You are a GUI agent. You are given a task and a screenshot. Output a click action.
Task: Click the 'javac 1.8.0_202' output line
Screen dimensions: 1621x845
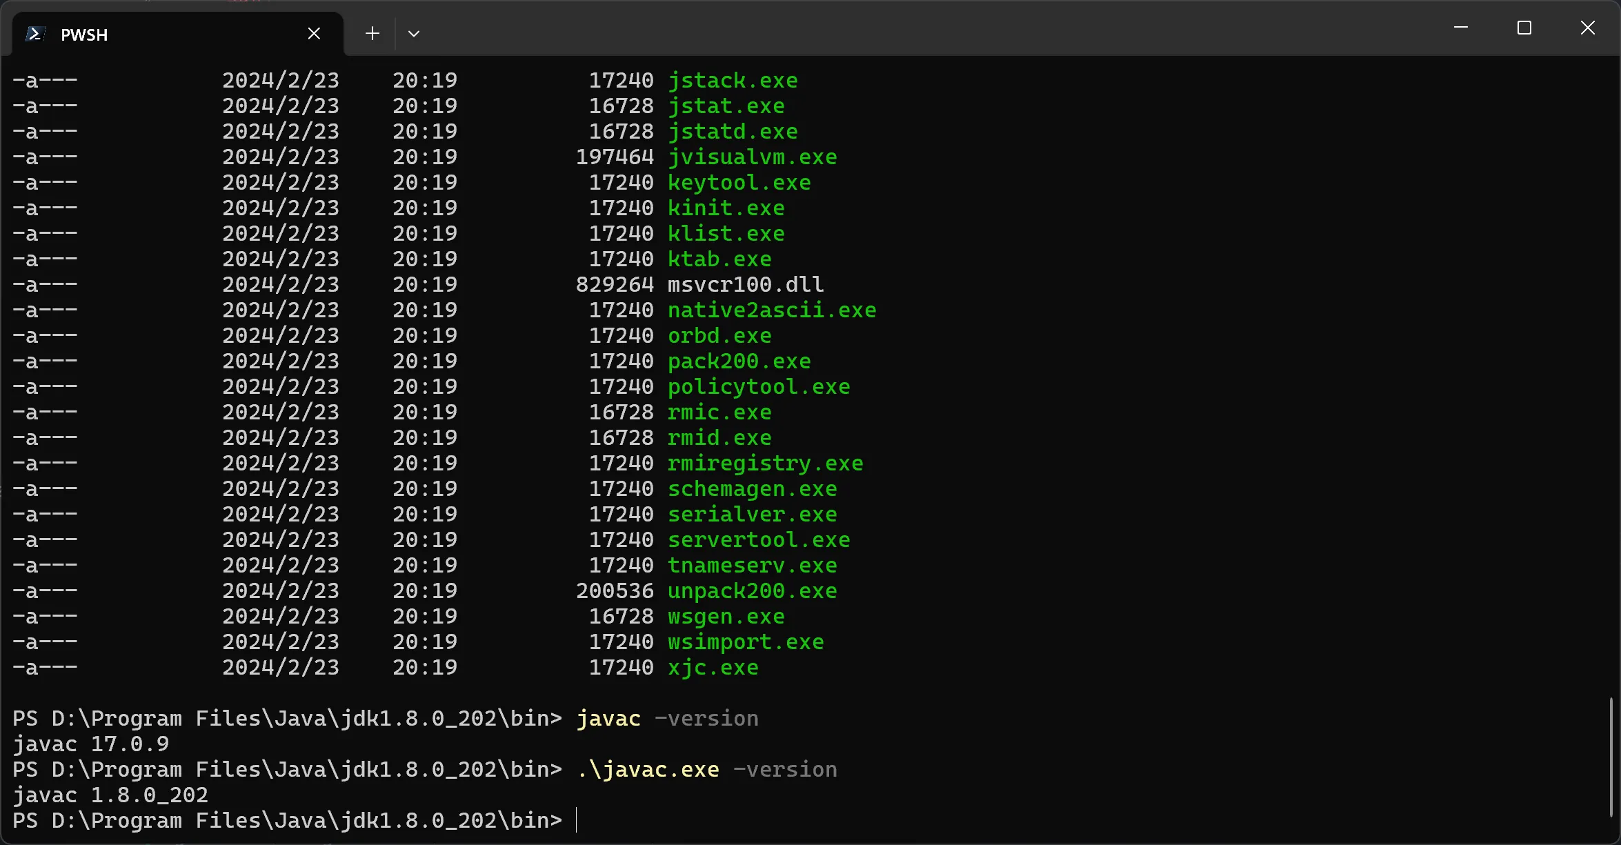coord(110,795)
